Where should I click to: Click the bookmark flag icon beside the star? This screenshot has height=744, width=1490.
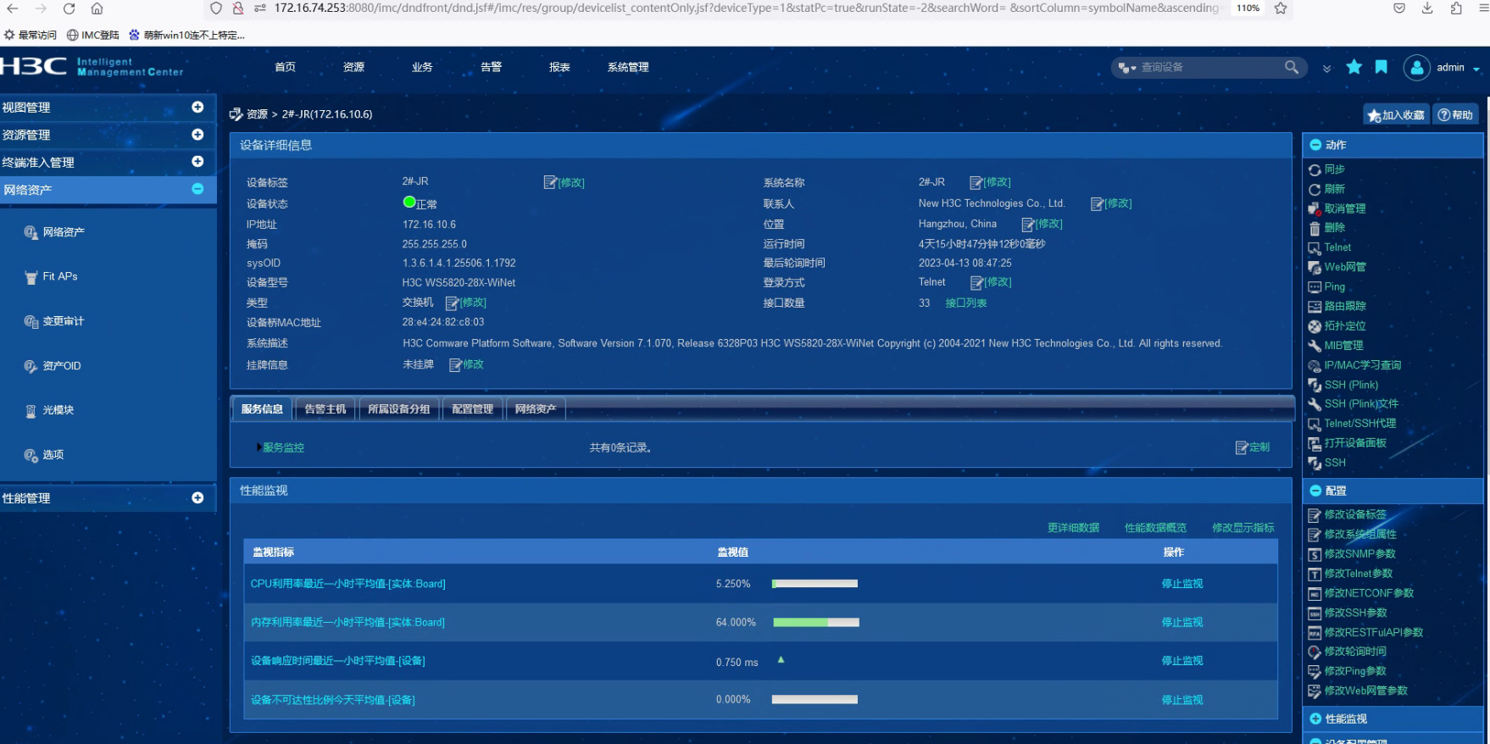[x=1382, y=67]
